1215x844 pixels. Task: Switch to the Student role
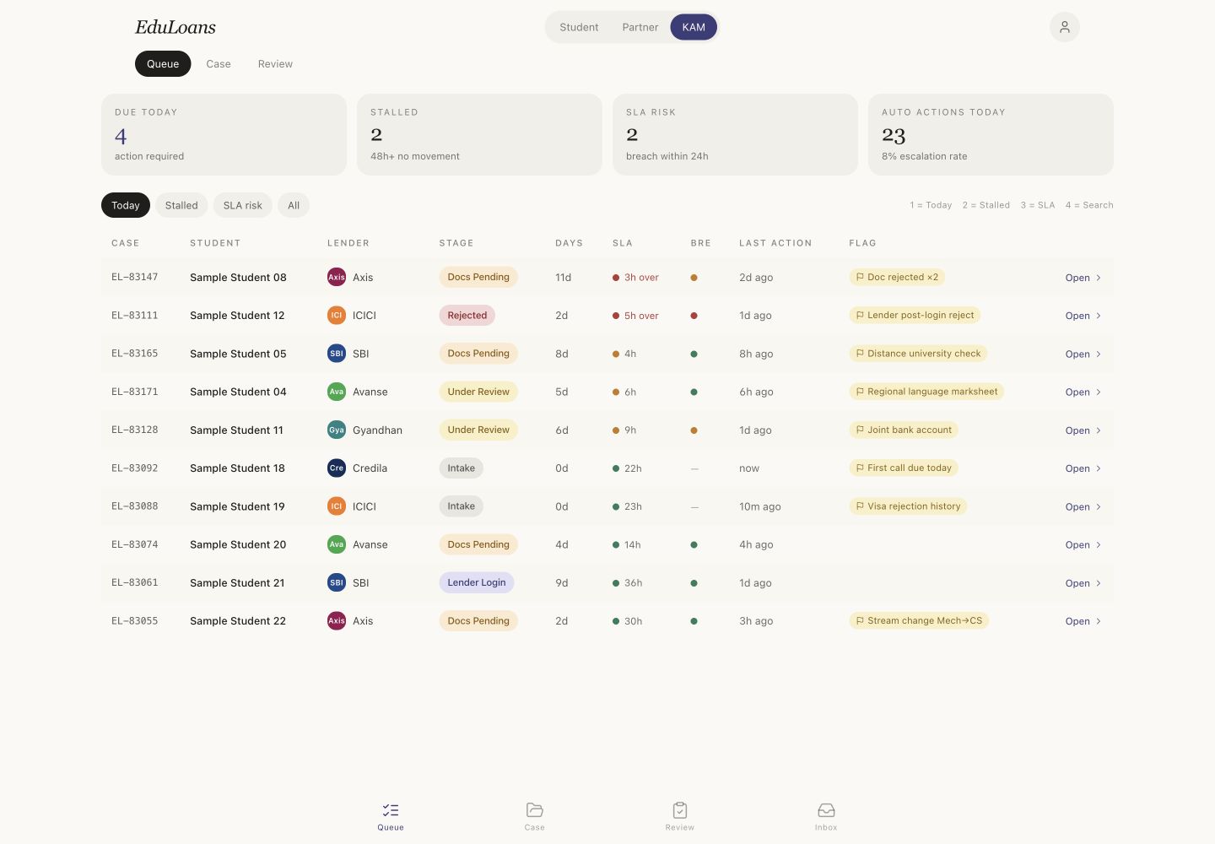click(x=579, y=27)
